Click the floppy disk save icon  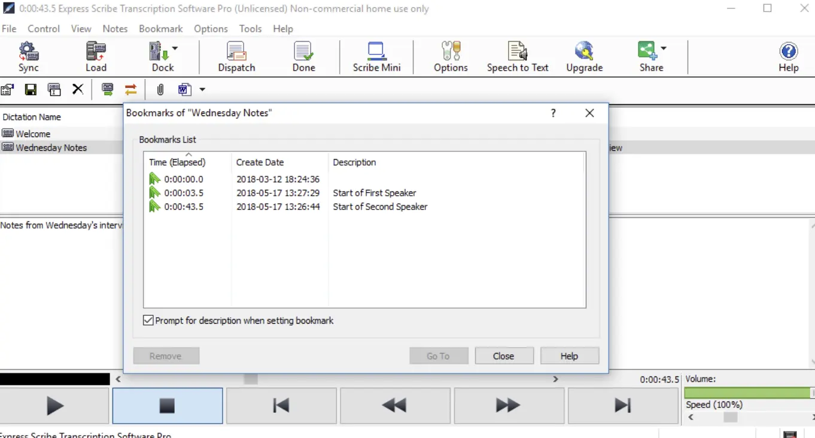tap(31, 90)
